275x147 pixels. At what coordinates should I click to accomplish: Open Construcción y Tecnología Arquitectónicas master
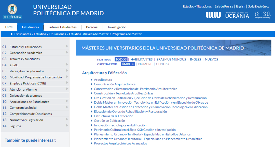pyautogui.click(x=124, y=93)
